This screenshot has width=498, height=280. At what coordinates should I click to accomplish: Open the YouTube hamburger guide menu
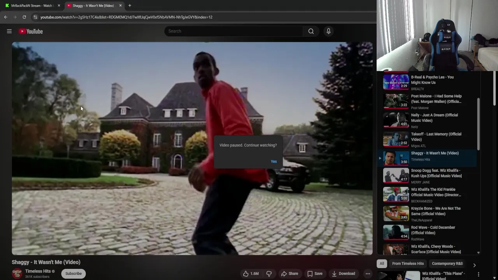(x=9, y=31)
